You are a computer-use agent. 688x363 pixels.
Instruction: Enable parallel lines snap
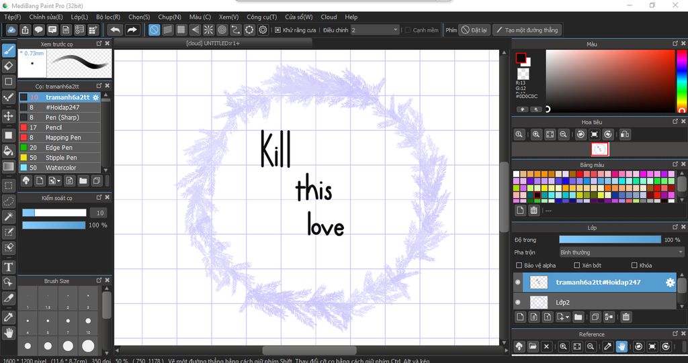tap(167, 30)
